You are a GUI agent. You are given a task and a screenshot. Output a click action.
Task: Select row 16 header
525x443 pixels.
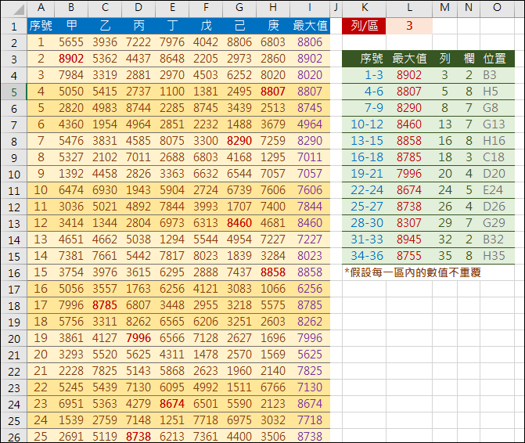pyautogui.click(x=14, y=272)
